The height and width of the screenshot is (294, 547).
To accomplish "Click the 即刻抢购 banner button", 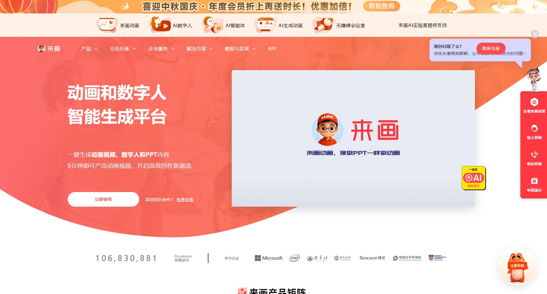I will [381, 6].
